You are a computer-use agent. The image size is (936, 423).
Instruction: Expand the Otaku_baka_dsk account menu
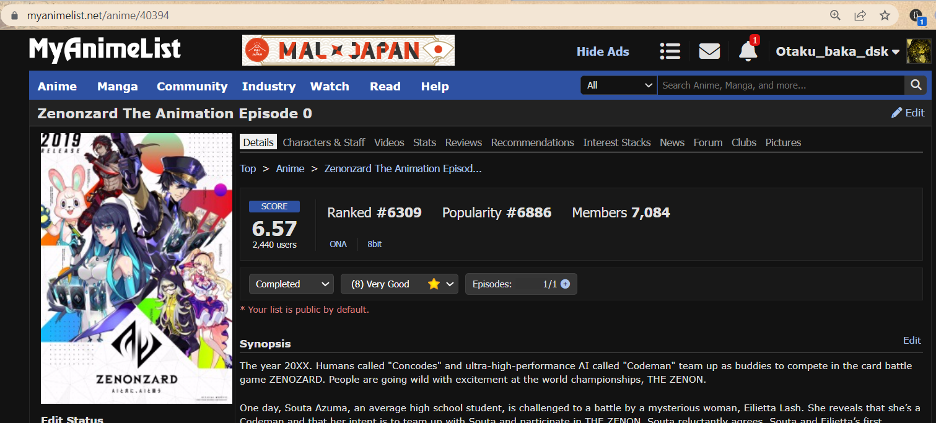tap(838, 52)
